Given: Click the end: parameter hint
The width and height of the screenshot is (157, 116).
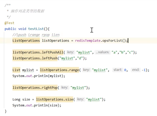Looking at the screenshot, I should click(136, 70).
